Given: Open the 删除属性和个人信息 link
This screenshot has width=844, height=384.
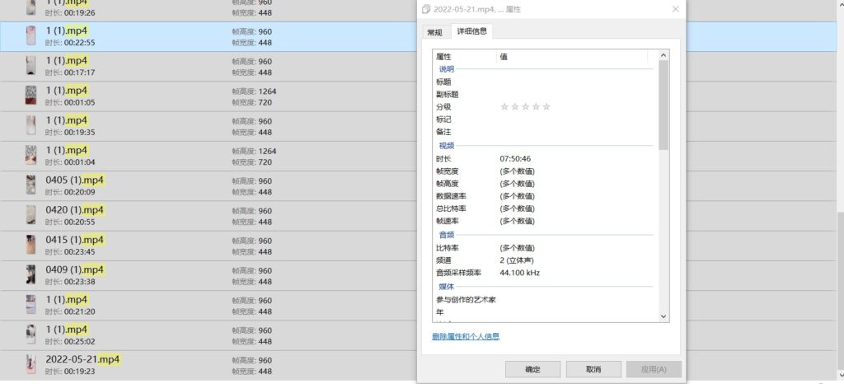Looking at the screenshot, I should click(466, 337).
